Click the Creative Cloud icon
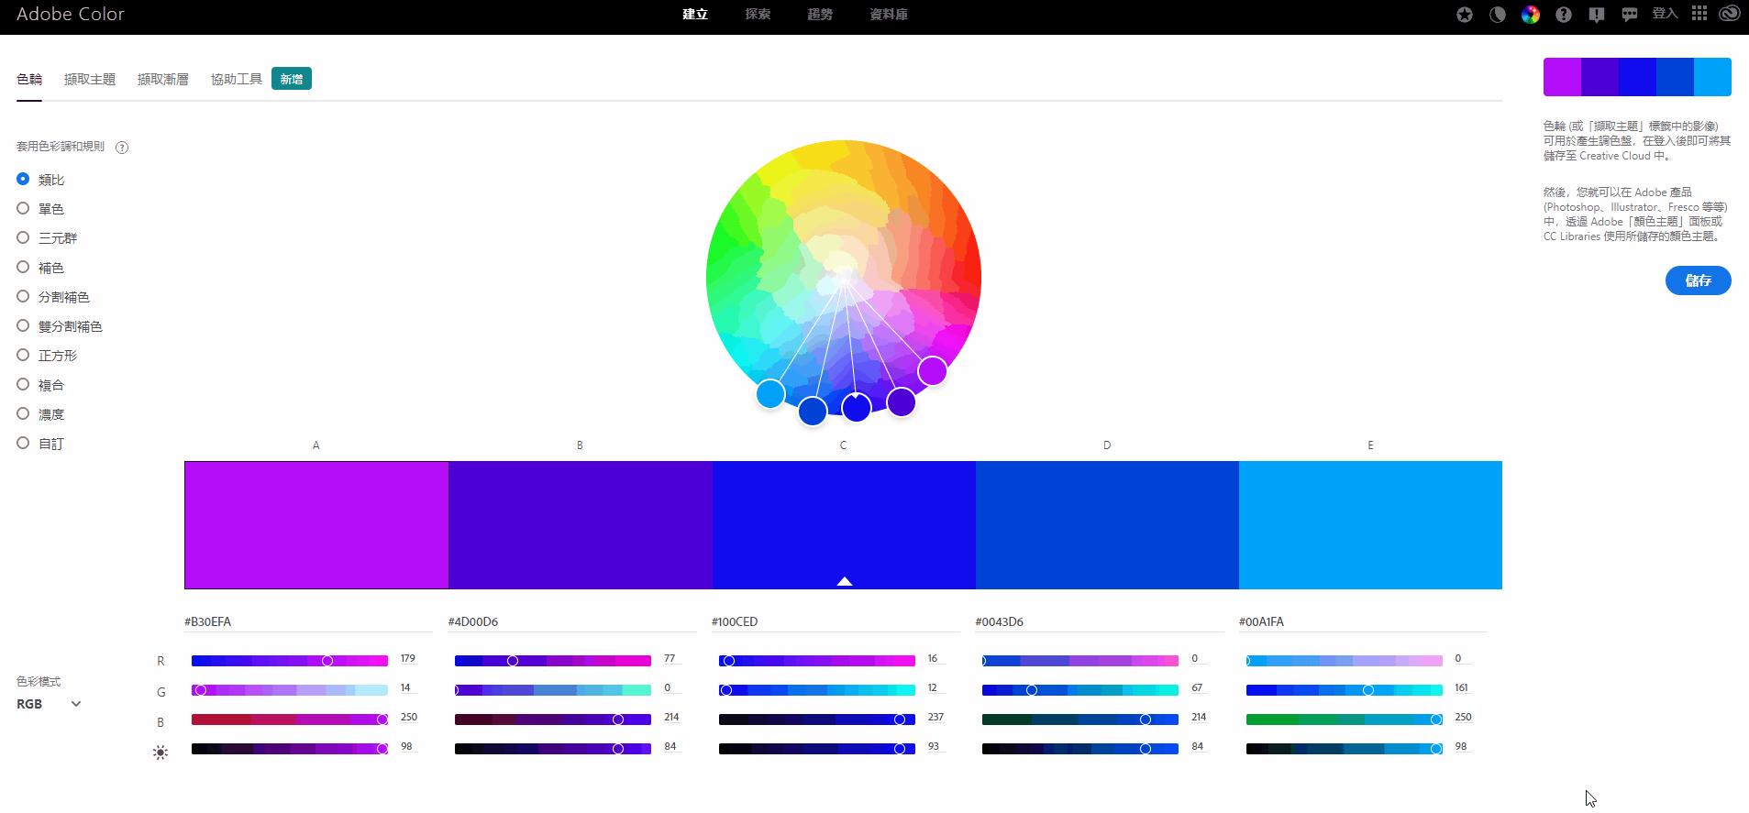This screenshot has height=813, width=1749. [1729, 14]
